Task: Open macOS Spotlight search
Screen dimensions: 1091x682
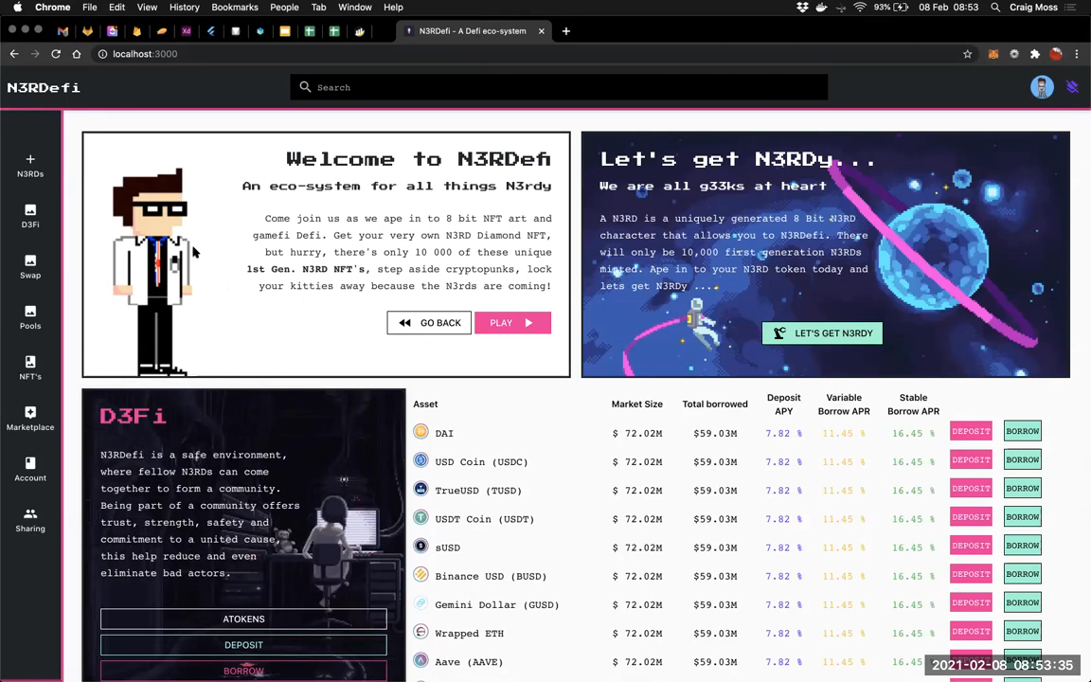Action: tap(995, 7)
